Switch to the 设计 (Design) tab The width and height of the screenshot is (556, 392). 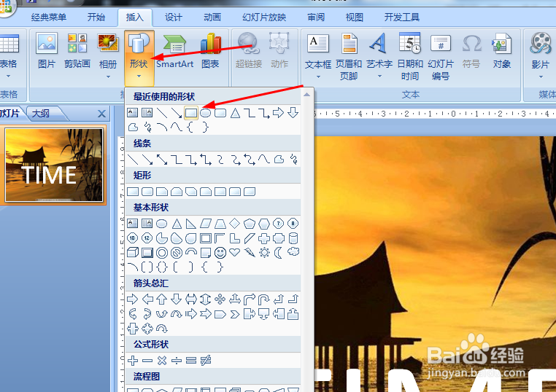click(x=174, y=17)
